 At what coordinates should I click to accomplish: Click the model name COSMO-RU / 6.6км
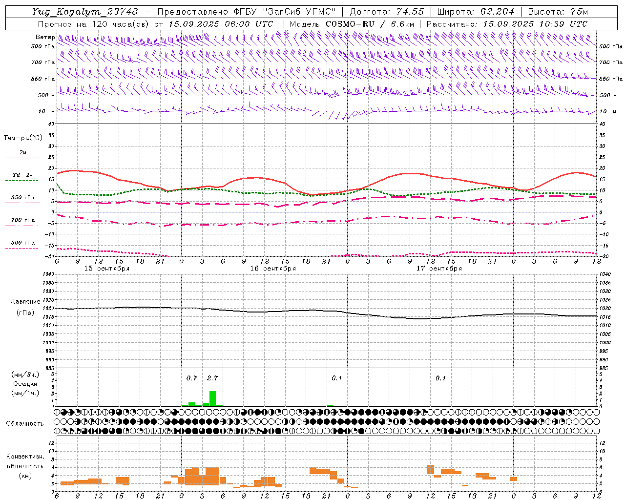click(370, 24)
